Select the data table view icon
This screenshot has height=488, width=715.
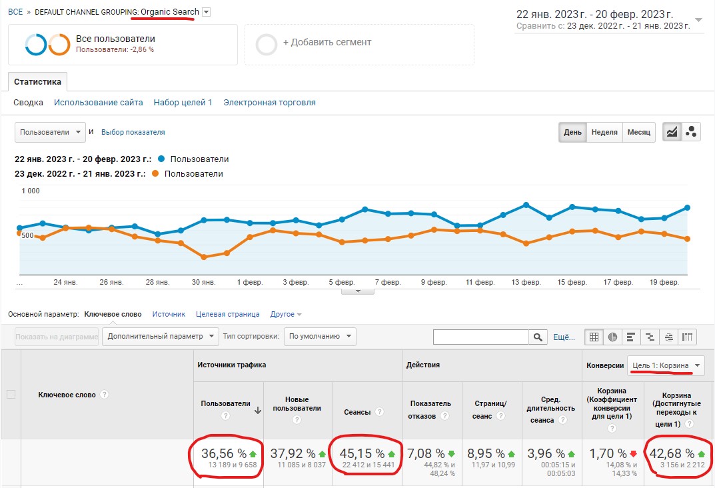tap(594, 337)
